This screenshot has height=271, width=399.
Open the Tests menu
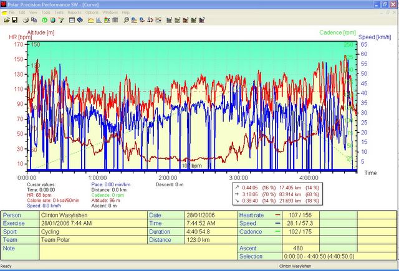click(59, 12)
